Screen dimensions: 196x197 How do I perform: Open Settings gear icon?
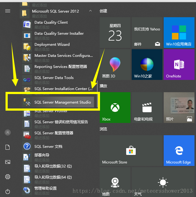click(x=8, y=177)
